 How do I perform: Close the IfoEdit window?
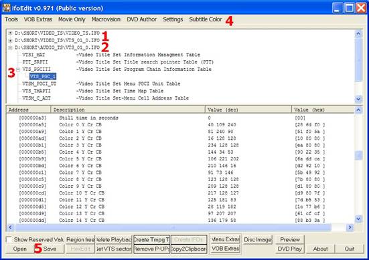[361, 8]
